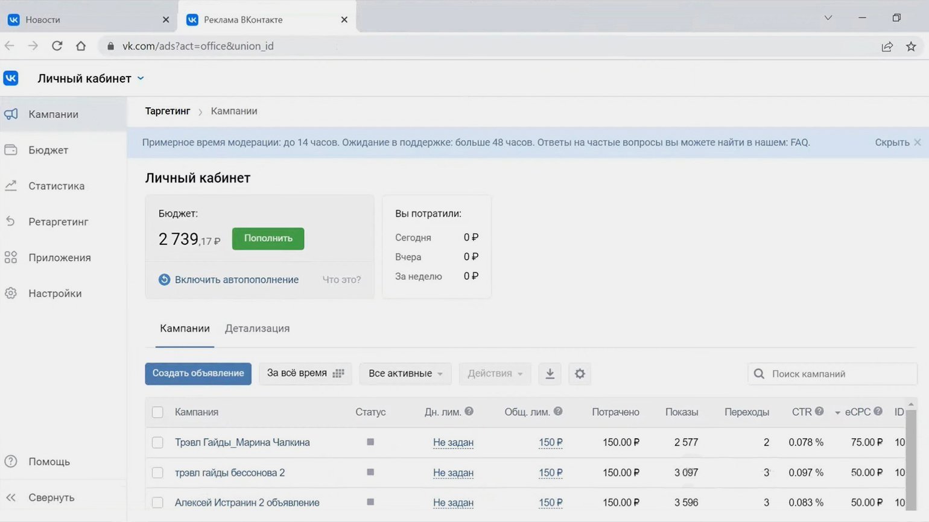The height and width of the screenshot is (522, 929).
Task: Click the browser address bar URL
Action: click(x=198, y=46)
